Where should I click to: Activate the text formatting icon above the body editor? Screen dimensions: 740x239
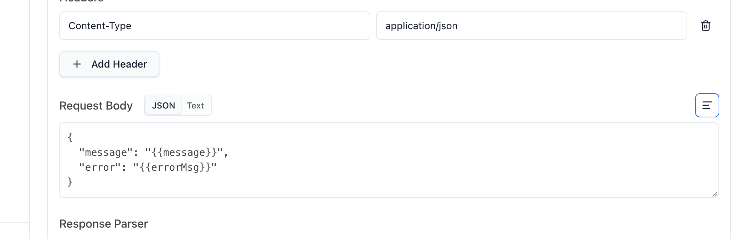tap(706, 105)
